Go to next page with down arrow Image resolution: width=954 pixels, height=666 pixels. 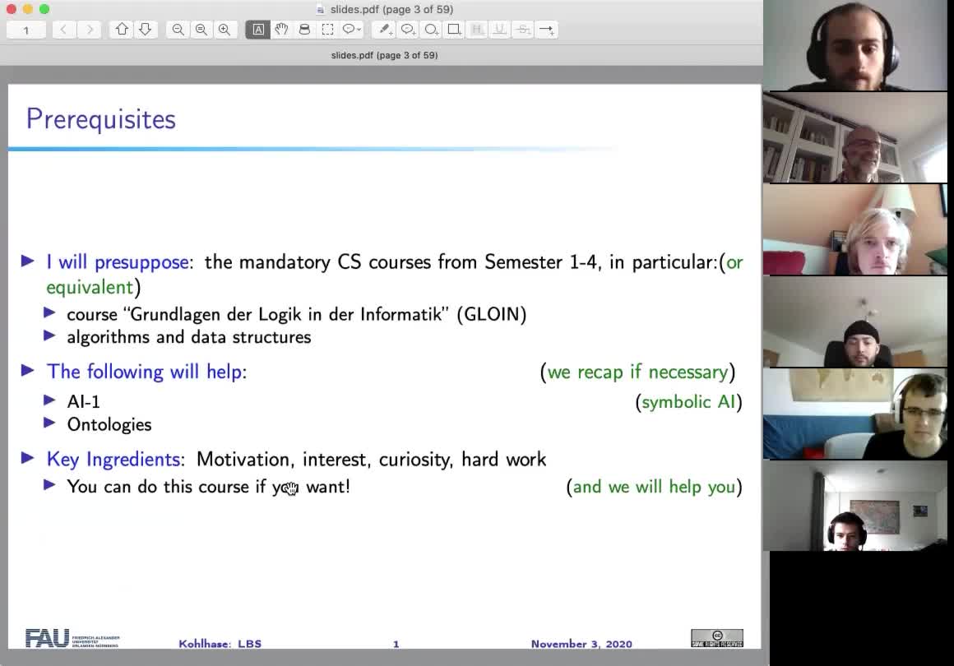(145, 30)
